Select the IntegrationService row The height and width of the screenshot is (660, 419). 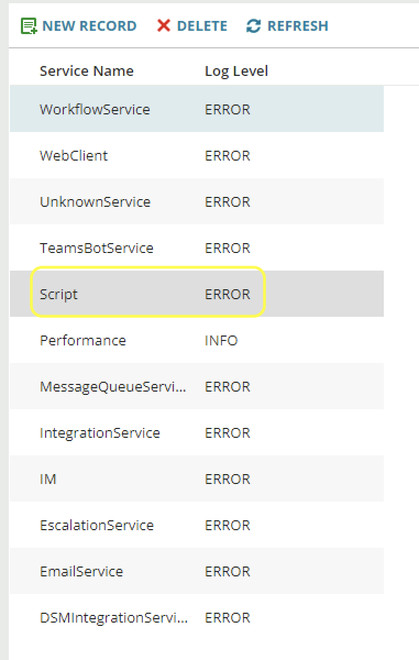(197, 432)
